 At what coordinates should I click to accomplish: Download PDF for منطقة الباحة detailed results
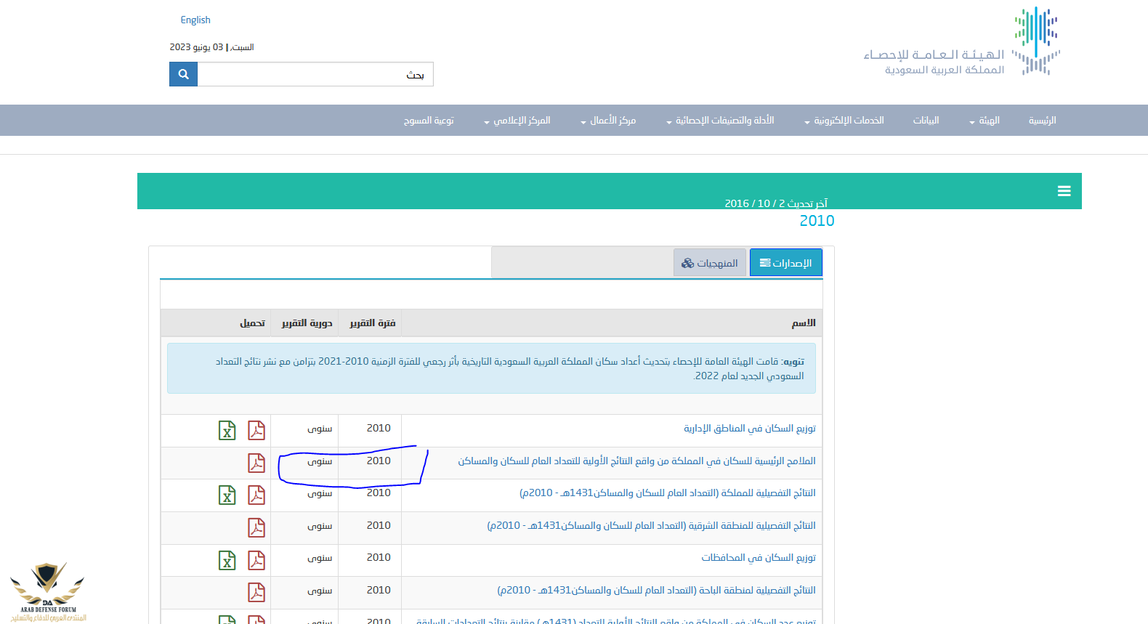coord(256,592)
